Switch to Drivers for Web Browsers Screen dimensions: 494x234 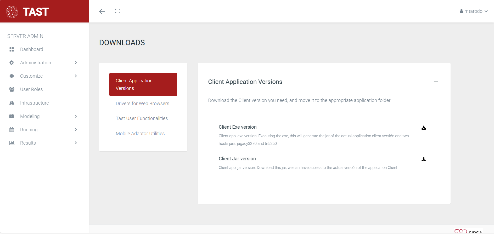[142, 104]
